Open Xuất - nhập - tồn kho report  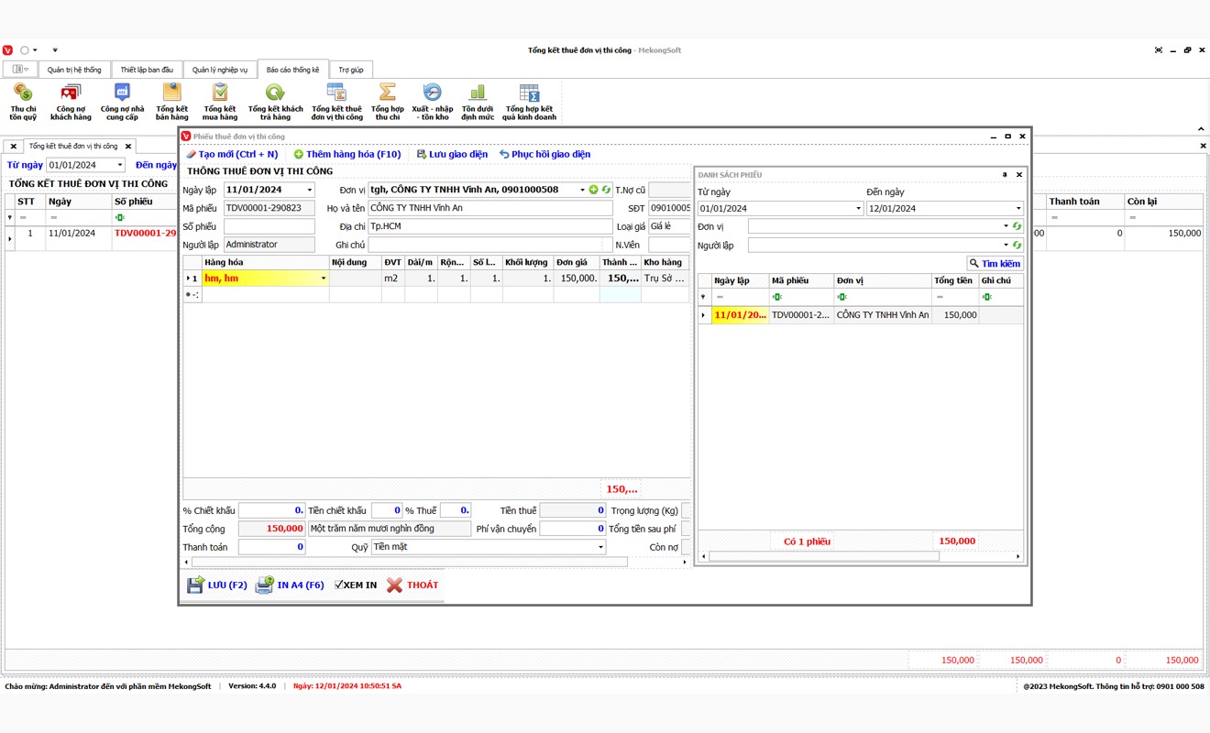pyautogui.click(x=431, y=101)
